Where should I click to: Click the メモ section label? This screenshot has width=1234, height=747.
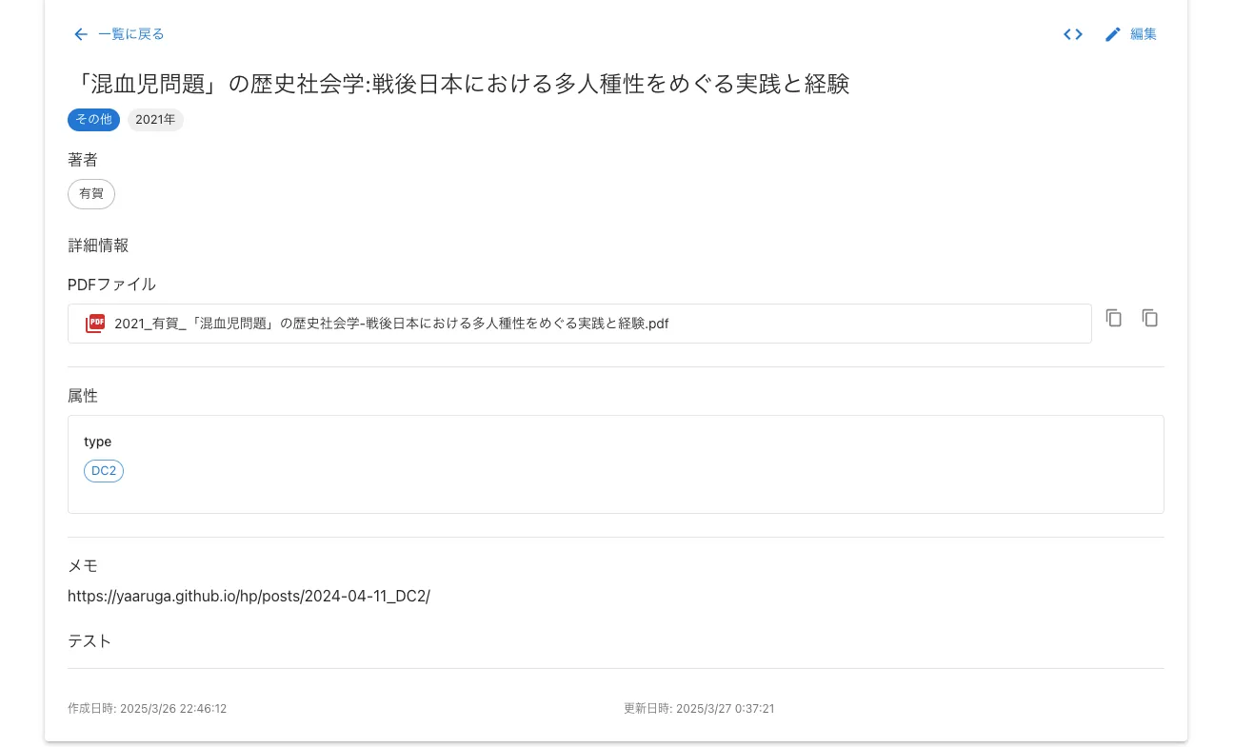(83, 566)
